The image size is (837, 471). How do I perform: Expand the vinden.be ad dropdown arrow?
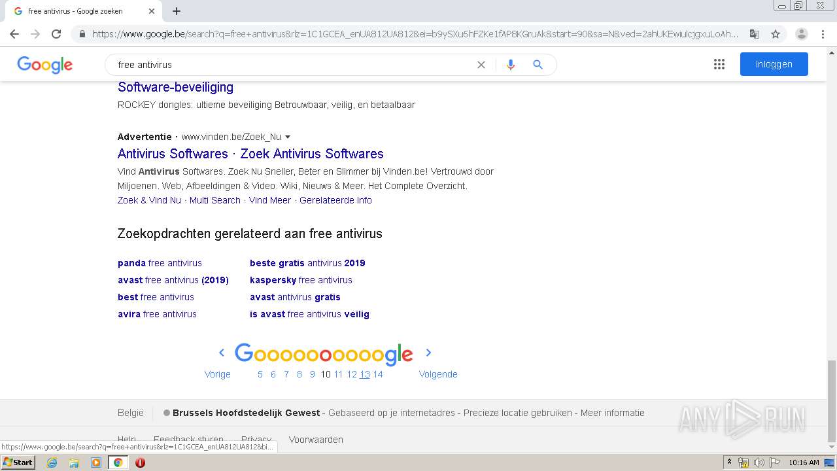288,137
